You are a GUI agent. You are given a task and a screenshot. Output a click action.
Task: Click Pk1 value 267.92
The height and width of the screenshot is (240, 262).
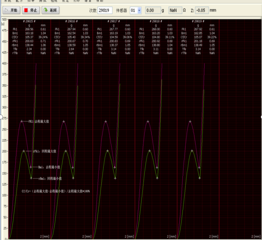[x=198, y=29]
